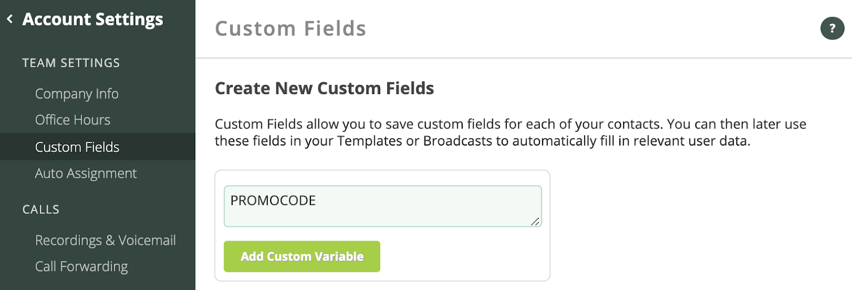This screenshot has width=852, height=290.
Task: Open the Auto Assignment page
Action: pyautogui.click(x=86, y=174)
